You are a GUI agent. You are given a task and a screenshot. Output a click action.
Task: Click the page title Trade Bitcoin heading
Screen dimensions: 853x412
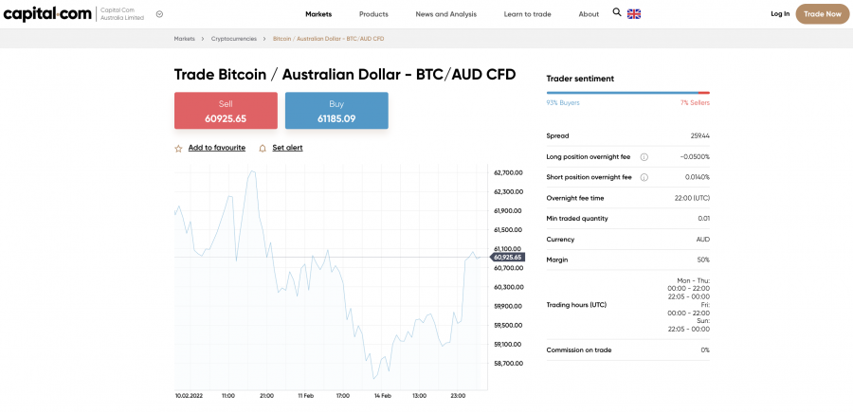coord(345,75)
